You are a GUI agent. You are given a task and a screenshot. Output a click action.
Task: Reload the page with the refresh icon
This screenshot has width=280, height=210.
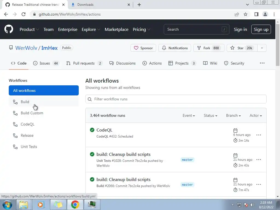[x=24, y=14]
